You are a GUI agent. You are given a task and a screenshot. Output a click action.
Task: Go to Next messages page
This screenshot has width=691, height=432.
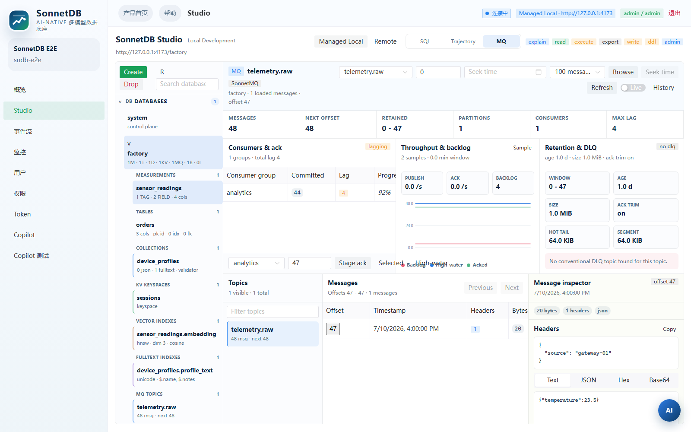tap(512, 288)
